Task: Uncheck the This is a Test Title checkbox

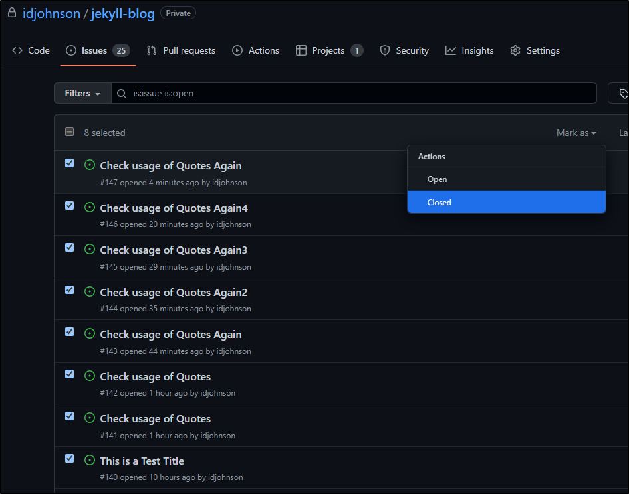Action: click(x=69, y=458)
